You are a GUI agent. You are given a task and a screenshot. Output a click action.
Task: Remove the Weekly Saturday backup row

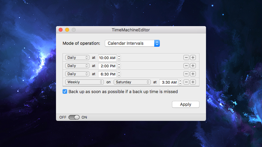(186, 82)
